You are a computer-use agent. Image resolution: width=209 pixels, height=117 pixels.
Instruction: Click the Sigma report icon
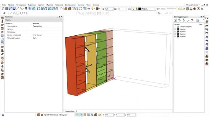(198, 9)
